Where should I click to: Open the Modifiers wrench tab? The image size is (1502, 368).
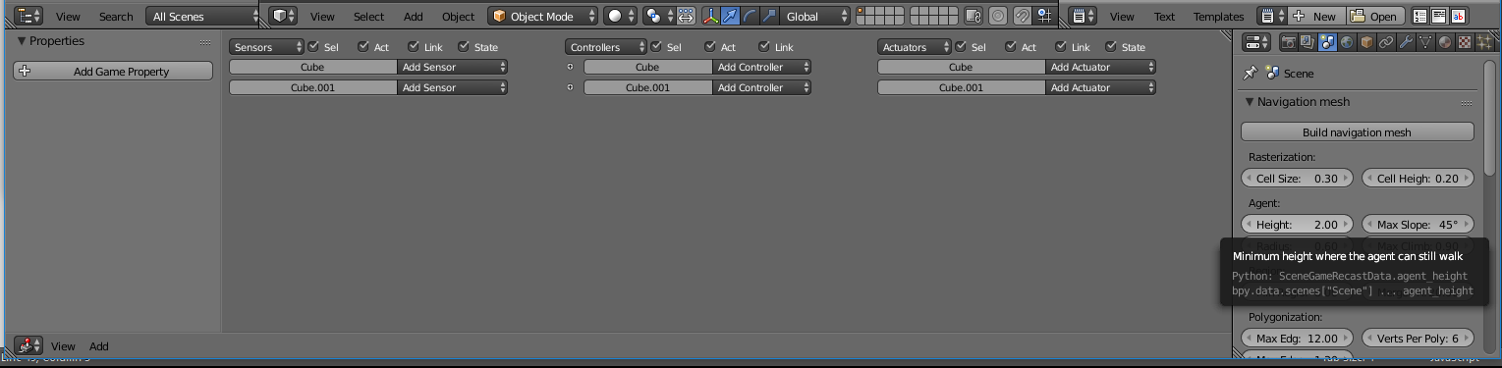(x=1406, y=42)
